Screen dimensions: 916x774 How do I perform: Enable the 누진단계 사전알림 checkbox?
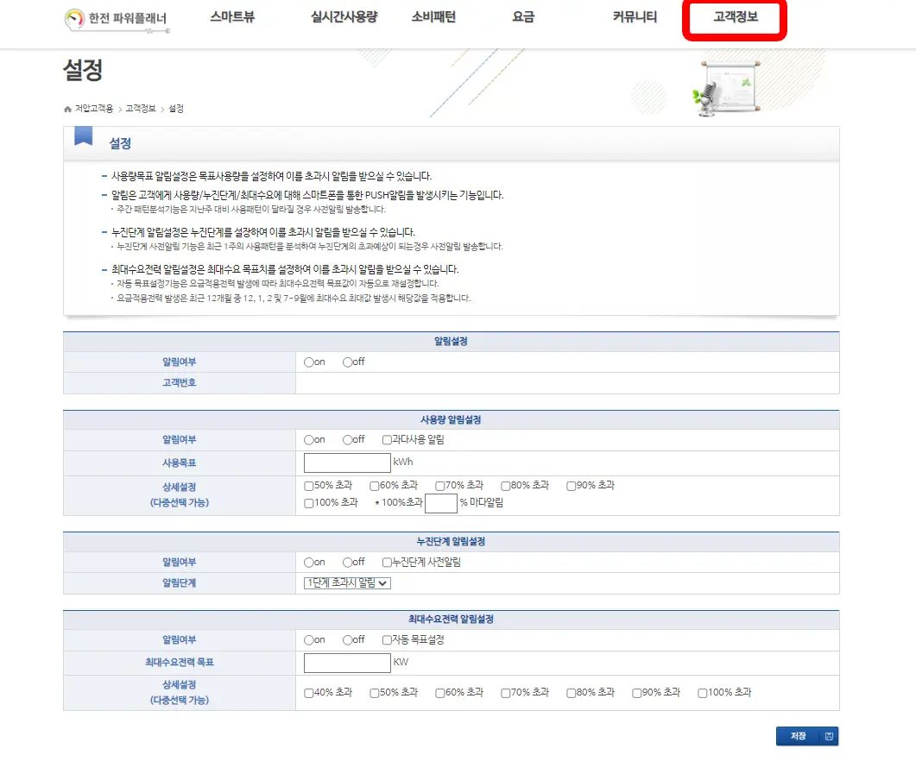click(x=386, y=563)
